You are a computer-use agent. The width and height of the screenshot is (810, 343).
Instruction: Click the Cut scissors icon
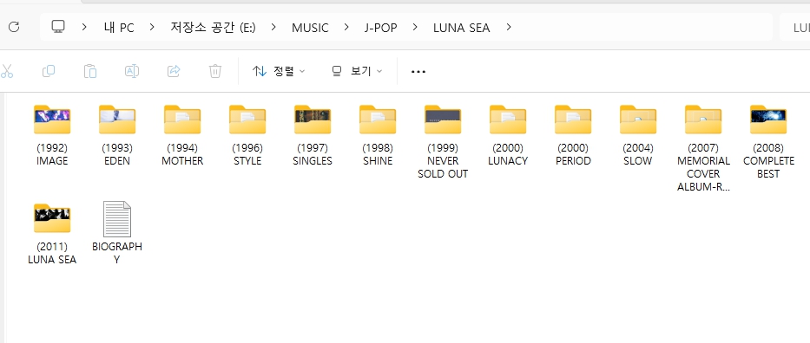[x=6, y=71]
